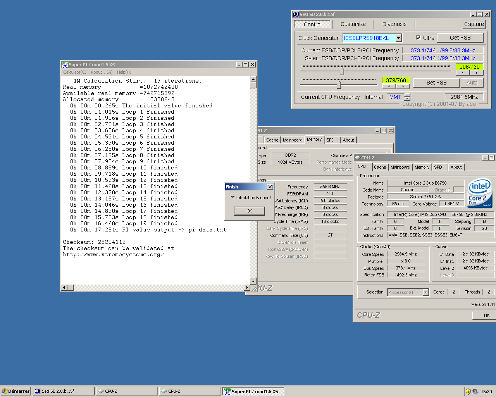The image size is (496, 397).
Task: Toggle the Ultra checkbox in SetFSB
Action: (418, 38)
